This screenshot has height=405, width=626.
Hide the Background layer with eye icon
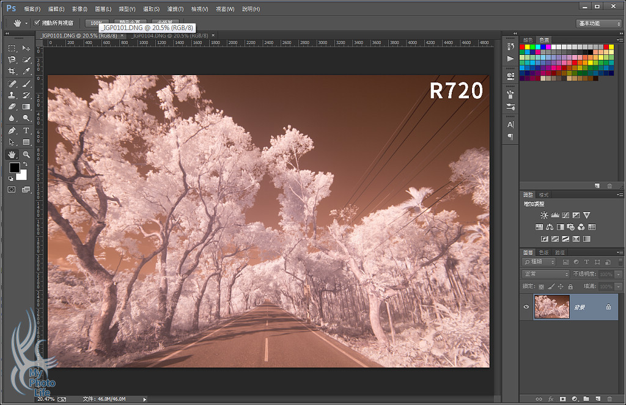click(x=526, y=307)
